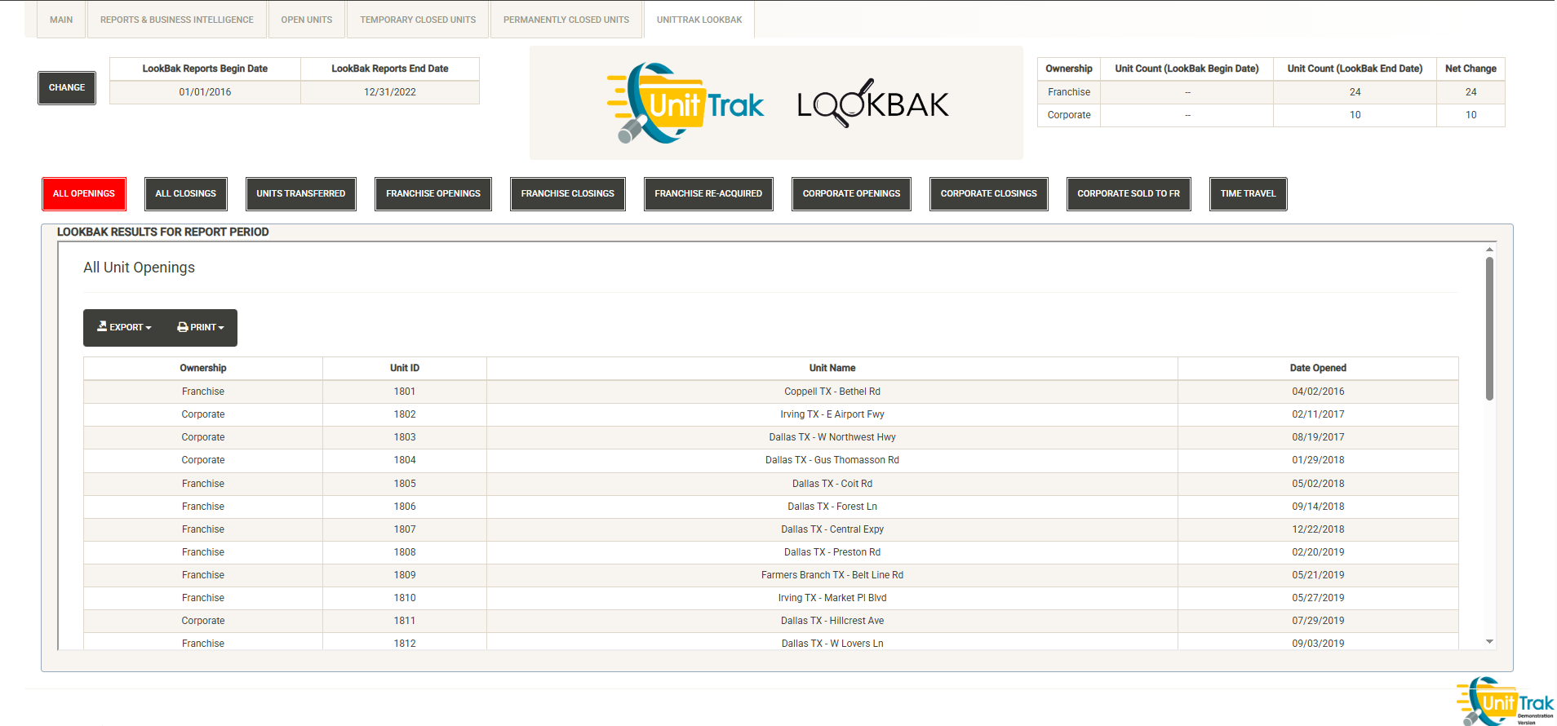The height and width of the screenshot is (726, 1557).
Task: Launch the Time Travel view
Action: pos(1248,194)
